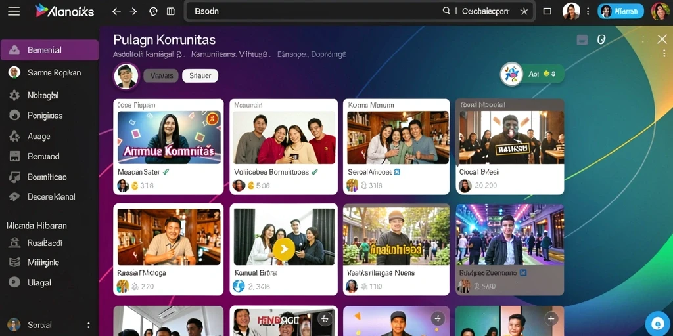Viewport: 673px width, 336px height.
Task: Click the Ciocal Brlesil title
Action: [479, 172]
